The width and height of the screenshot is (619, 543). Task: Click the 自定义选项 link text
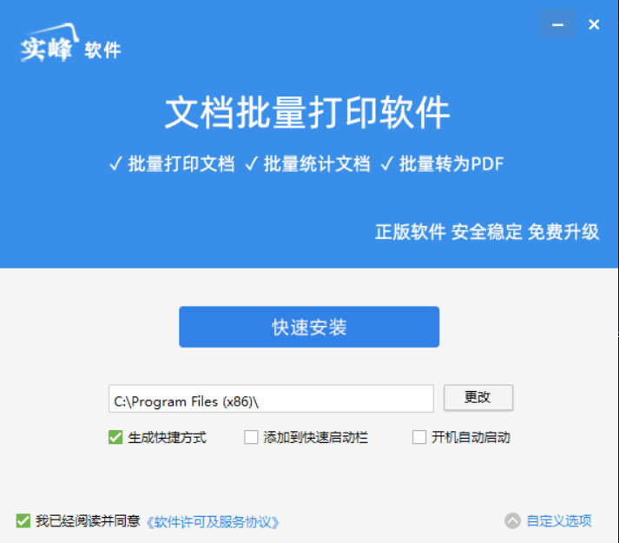point(559,521)
